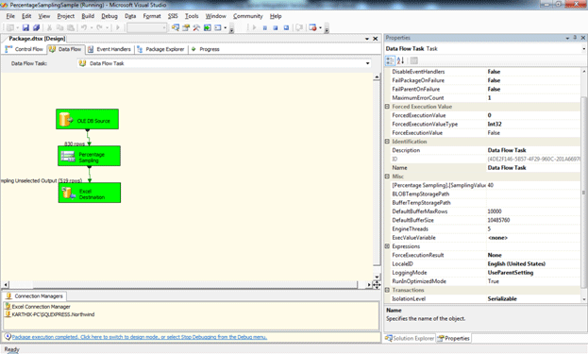
Task: Click the design surface pan navigator icon
Action: point(377,285)
